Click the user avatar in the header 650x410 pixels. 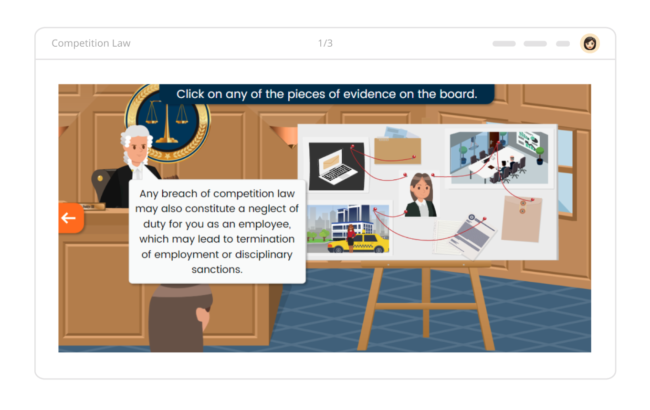tap(589, 43)
